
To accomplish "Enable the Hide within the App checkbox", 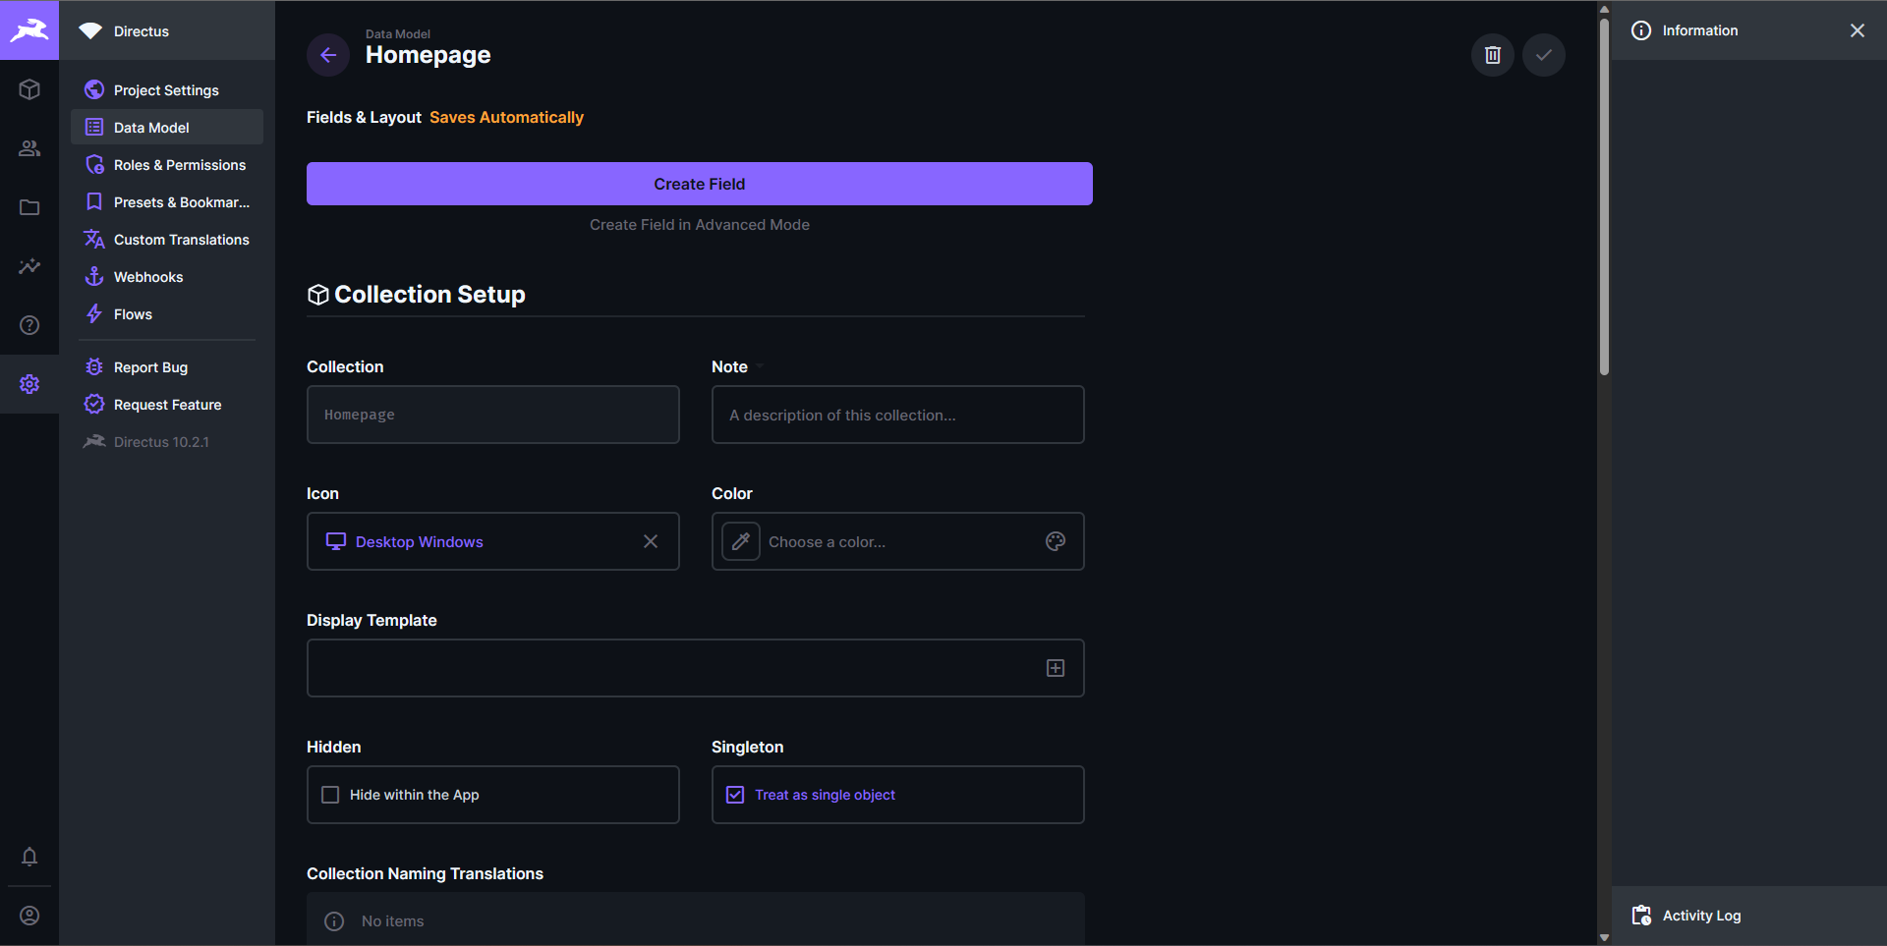I will coord(331,795).
